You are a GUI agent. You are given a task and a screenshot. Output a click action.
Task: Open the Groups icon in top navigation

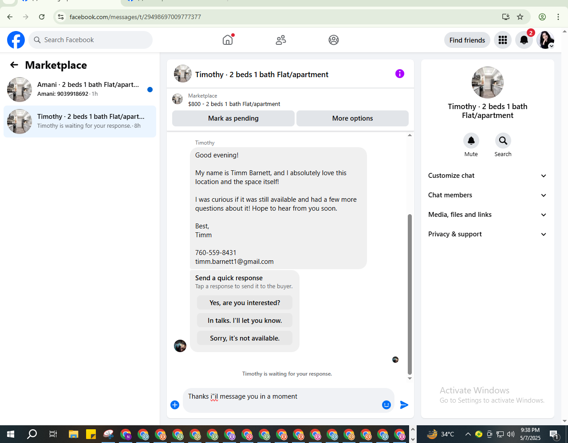[x=334, y=40]
